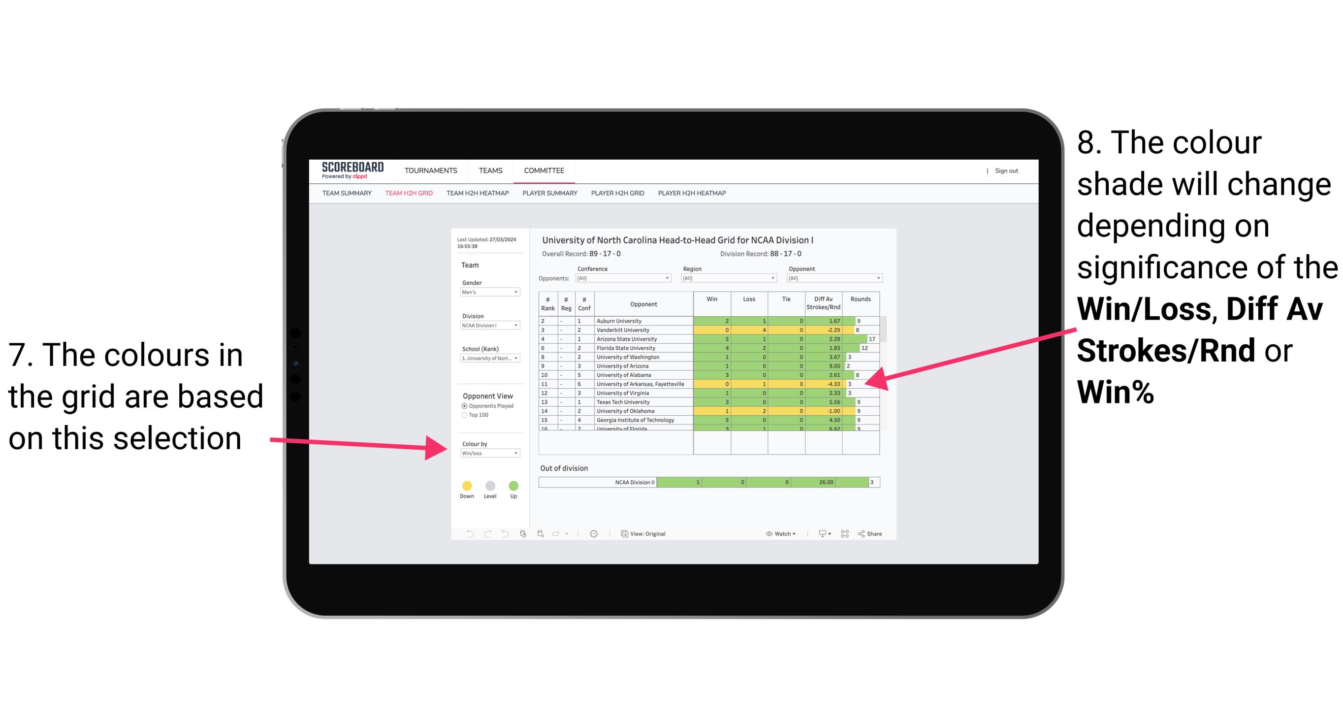Open the Colour by Win/loss dropdown

coord(488,454)
